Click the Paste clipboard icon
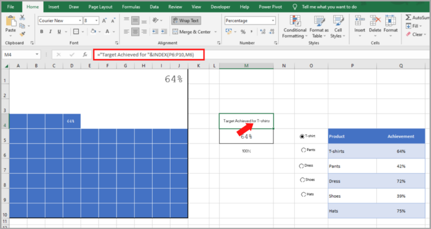 10,21
